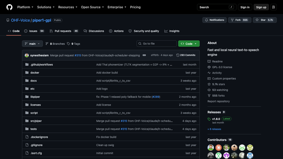Jump to the Readme link

click(215, 62)
